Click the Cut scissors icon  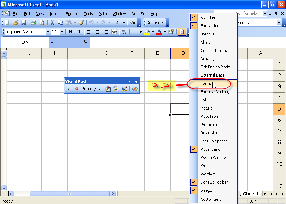tap(52, 23)
